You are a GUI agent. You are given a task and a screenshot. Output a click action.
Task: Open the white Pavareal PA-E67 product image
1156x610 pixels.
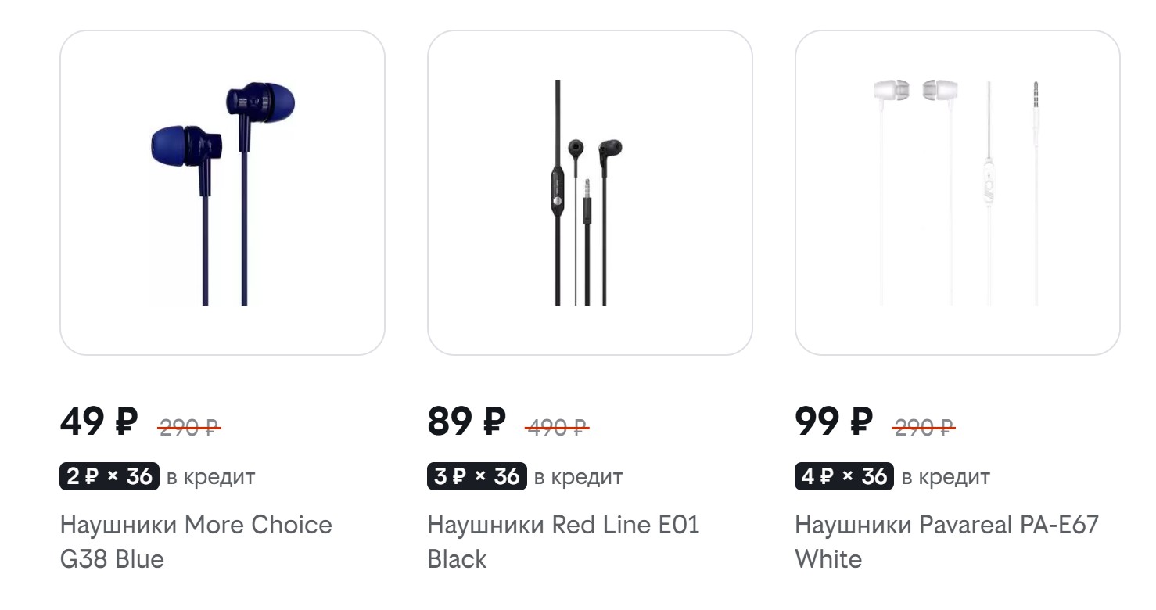pos(957,192)
